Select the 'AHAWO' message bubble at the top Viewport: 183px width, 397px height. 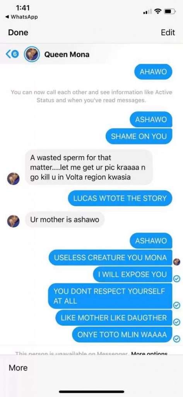[x=153, y=72]
